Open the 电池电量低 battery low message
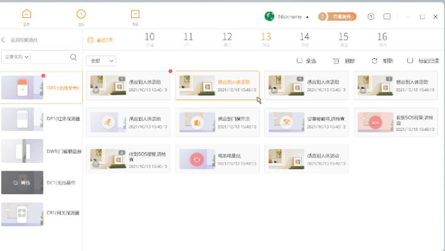The width and height of the screenshot is (445, 251). (x=217, y=159)
